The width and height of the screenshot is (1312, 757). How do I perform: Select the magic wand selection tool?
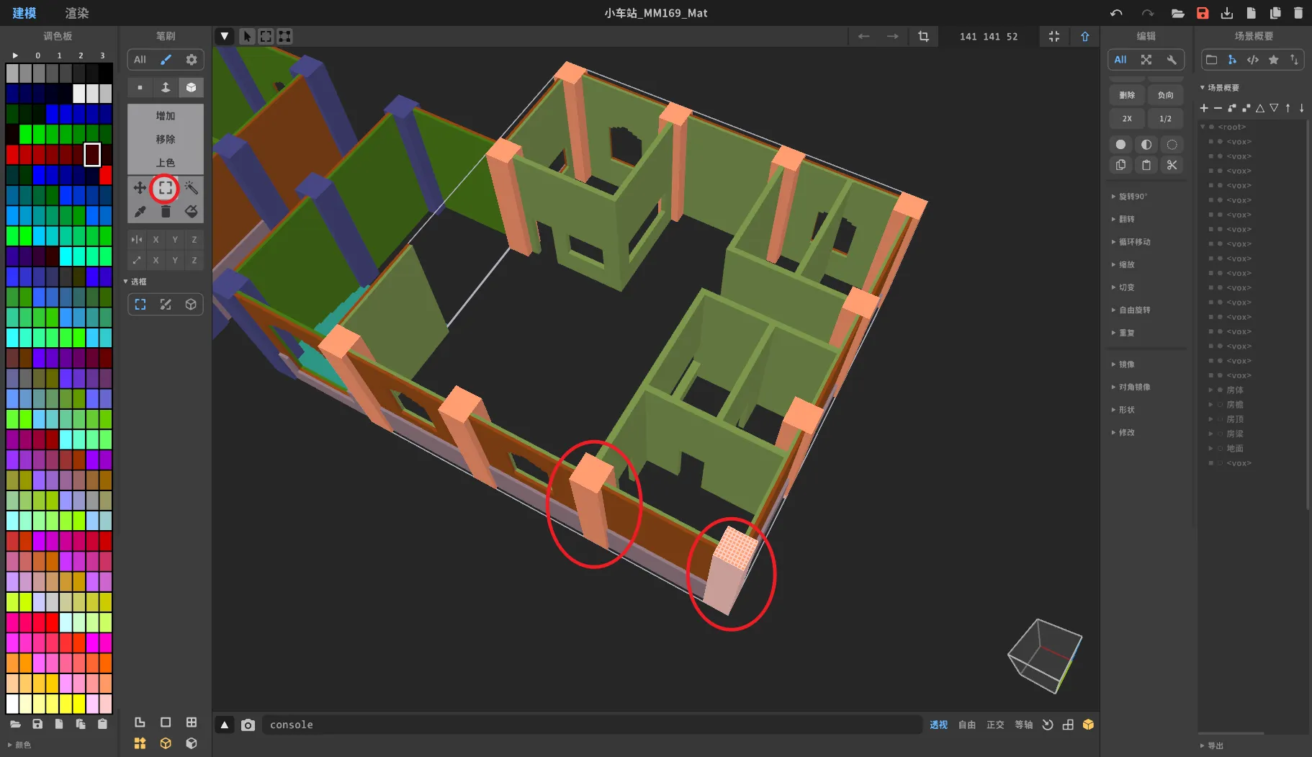click(191, 188)
